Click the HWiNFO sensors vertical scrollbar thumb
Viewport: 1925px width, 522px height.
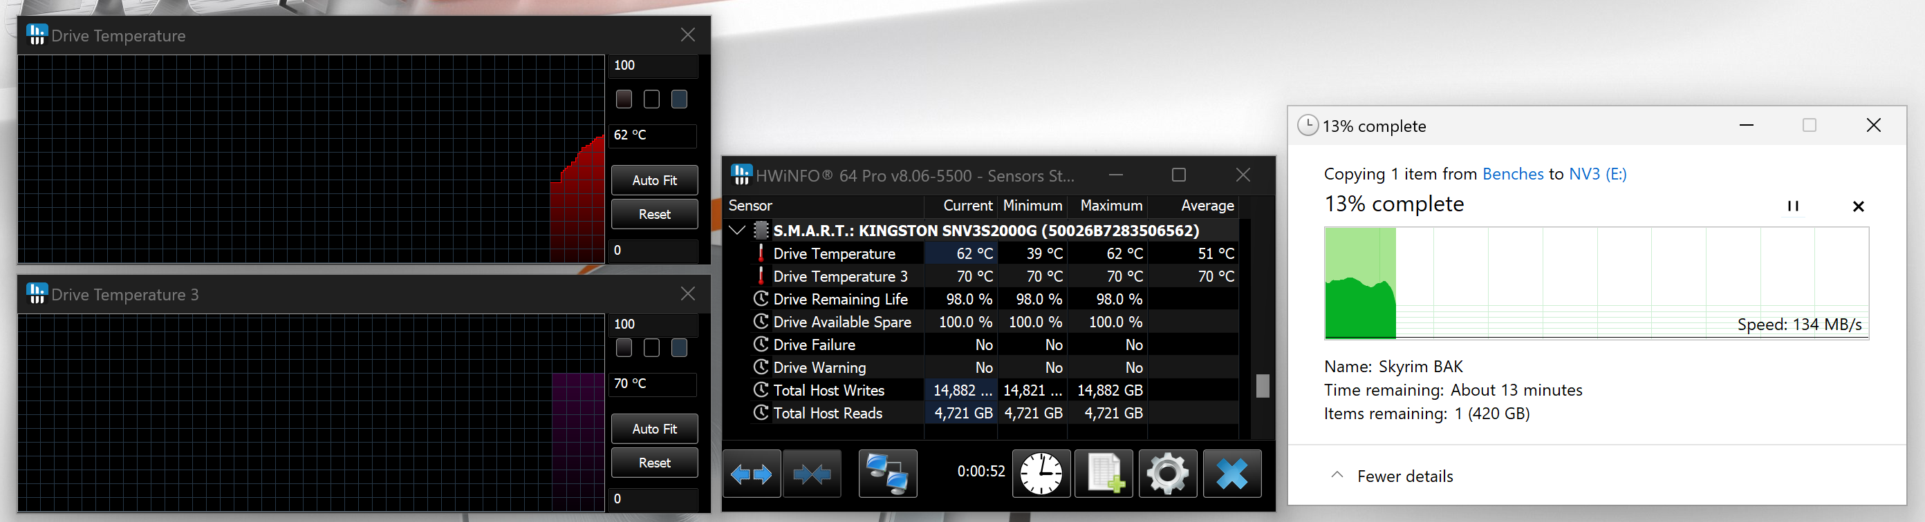pos(1263,385)
